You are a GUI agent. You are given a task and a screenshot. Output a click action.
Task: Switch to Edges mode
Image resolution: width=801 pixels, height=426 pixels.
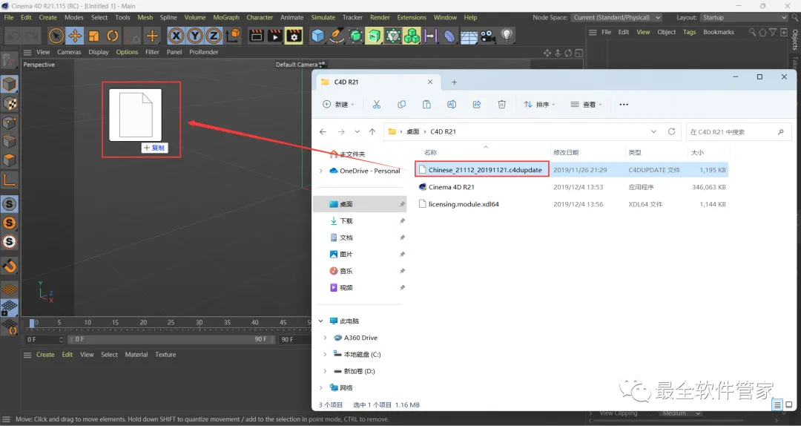click(9, 141)
